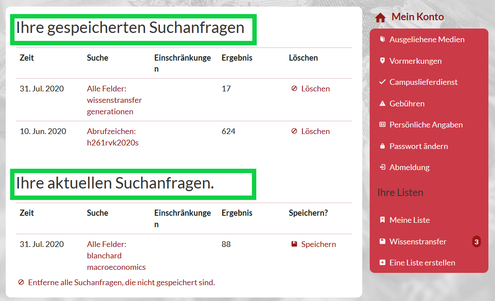Screen dimensions: 495x301
Task: Click the delete icon in the h261rvk2020s row
Action: (294, 131)
